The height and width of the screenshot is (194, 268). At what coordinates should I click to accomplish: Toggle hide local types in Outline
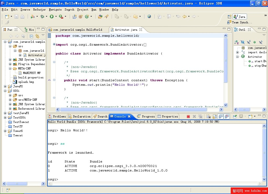261,42
